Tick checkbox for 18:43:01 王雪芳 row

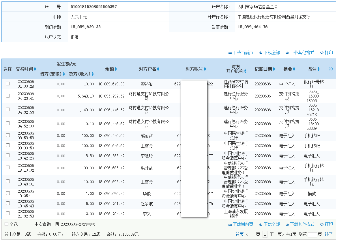[x=8, y=181]
